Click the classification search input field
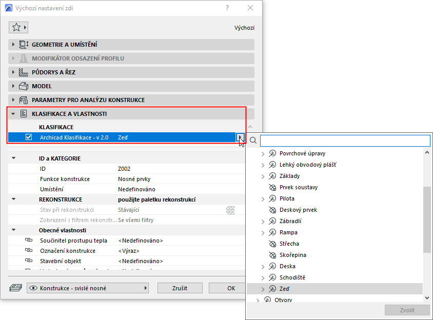Image resolution: width=433 pixels, height=320 pixels. [345, 141]
